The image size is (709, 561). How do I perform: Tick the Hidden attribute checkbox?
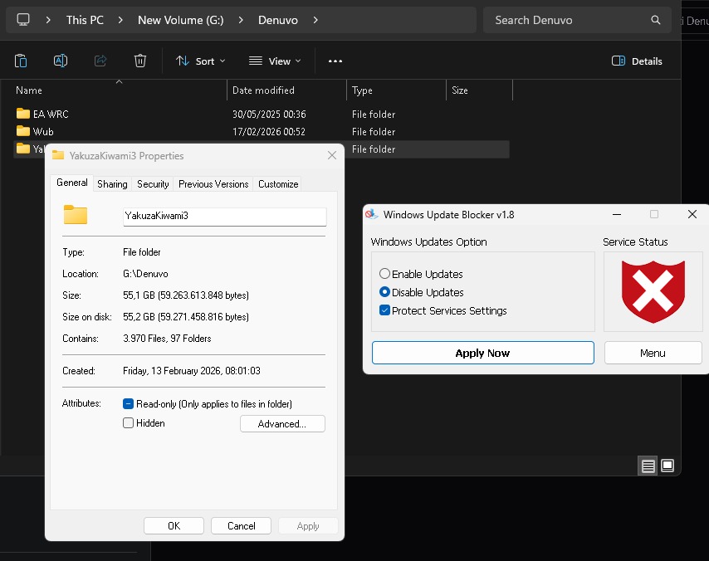(x=129, y=423)
